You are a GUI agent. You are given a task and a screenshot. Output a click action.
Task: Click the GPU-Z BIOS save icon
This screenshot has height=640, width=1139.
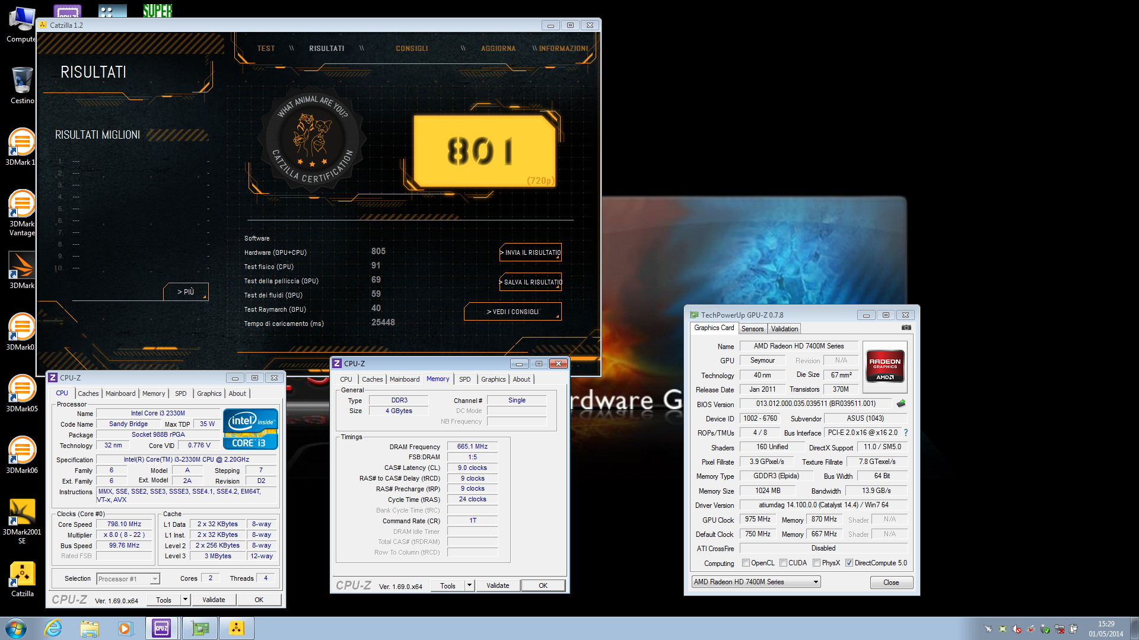(x=901, y=404)
